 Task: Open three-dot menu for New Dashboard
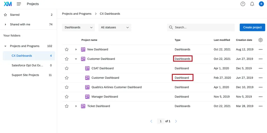(260, 49)
